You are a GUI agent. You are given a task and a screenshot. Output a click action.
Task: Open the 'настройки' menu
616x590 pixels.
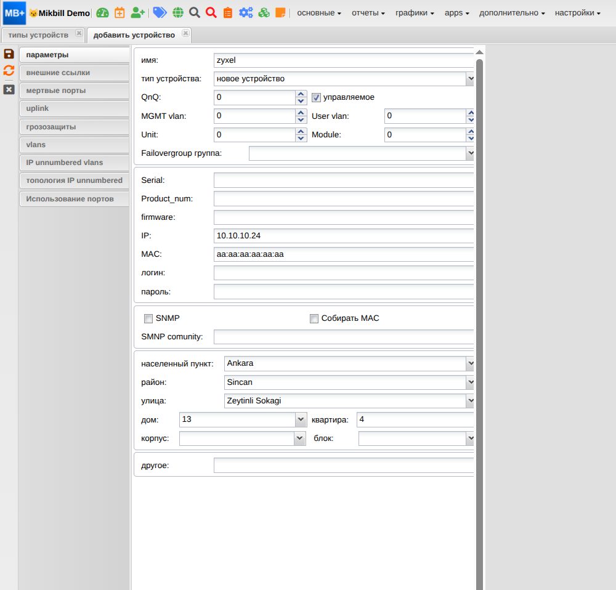[x=578, y=13]
